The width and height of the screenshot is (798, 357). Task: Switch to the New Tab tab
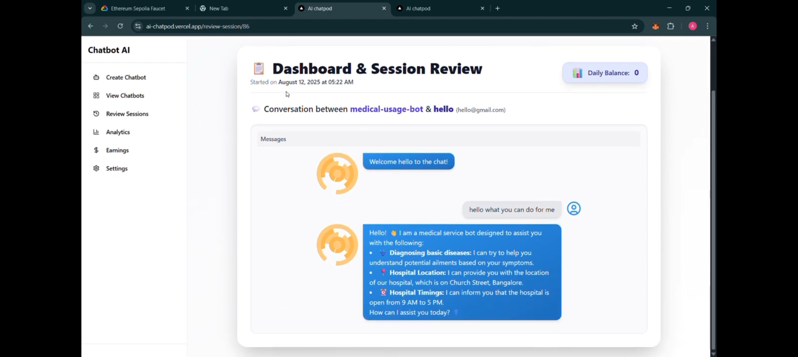219,9
